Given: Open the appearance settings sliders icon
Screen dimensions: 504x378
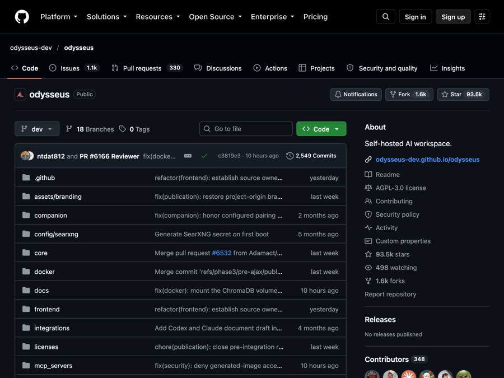Looking at the screenshot, I should pos(482,17).
